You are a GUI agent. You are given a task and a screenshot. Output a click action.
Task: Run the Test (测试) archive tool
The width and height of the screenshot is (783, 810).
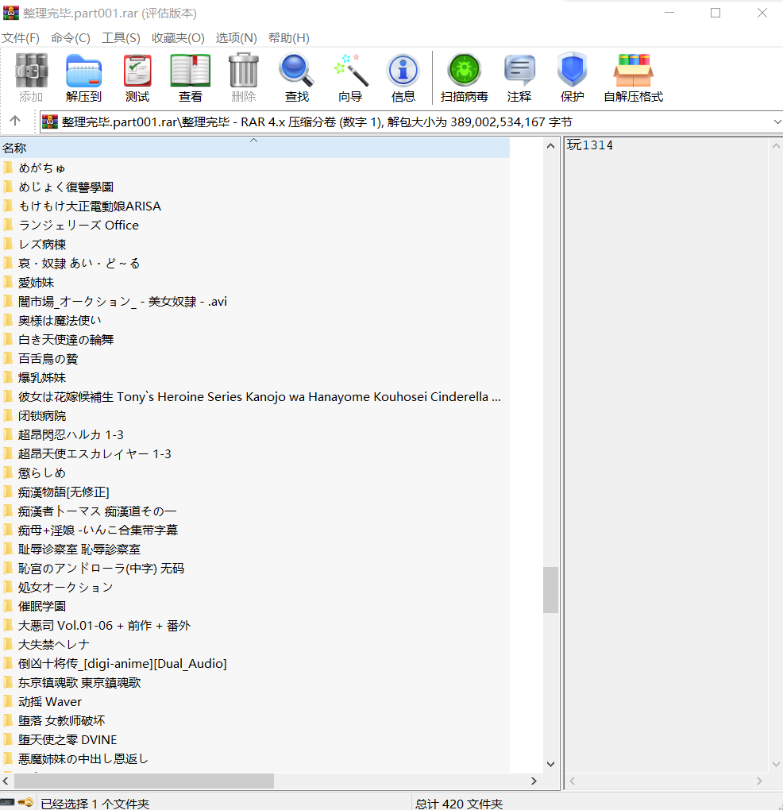(137, 77)
